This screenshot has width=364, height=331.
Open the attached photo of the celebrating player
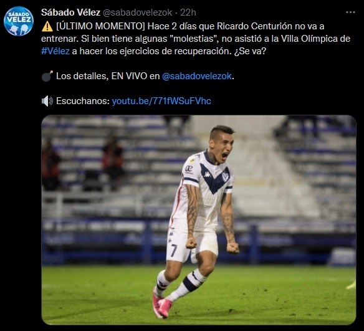(199, 219)
